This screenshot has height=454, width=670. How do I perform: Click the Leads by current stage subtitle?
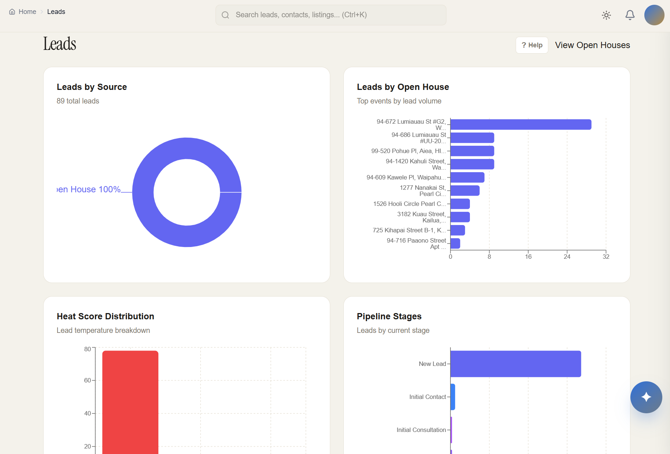click(x=393, y=330)
